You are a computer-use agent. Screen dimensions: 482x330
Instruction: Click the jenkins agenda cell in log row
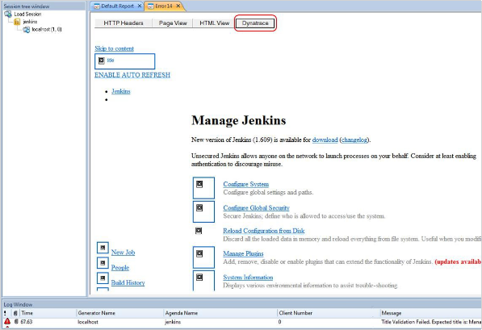point(173,322)
